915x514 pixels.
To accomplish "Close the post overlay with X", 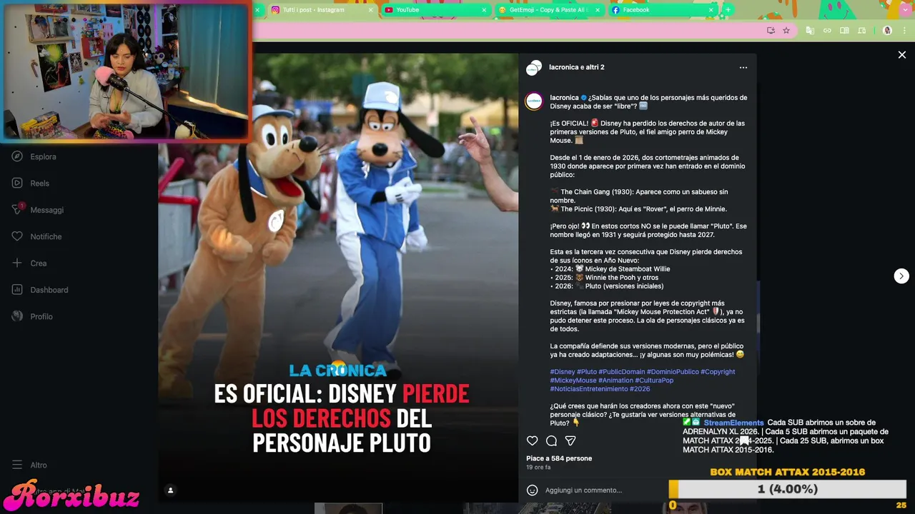I will [x=901, y=55].
